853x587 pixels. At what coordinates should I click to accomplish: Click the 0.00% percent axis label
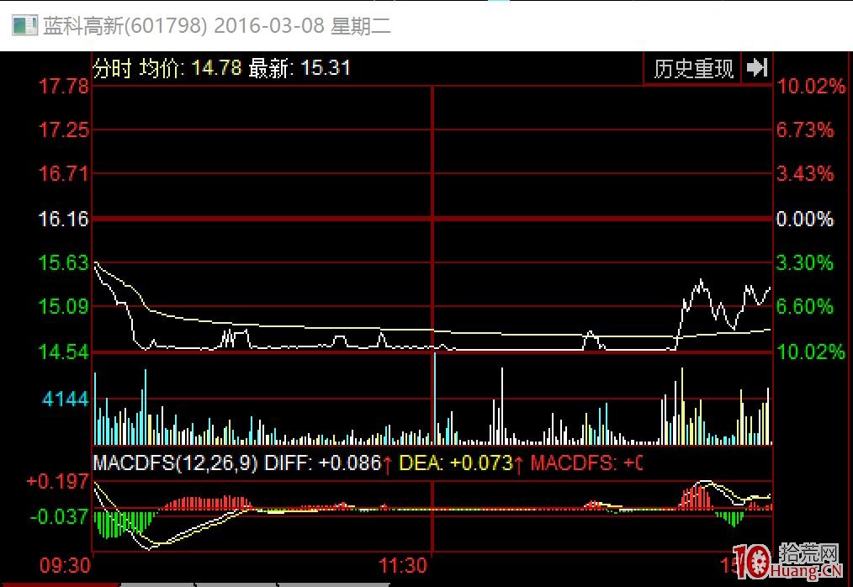click(805, 219)
